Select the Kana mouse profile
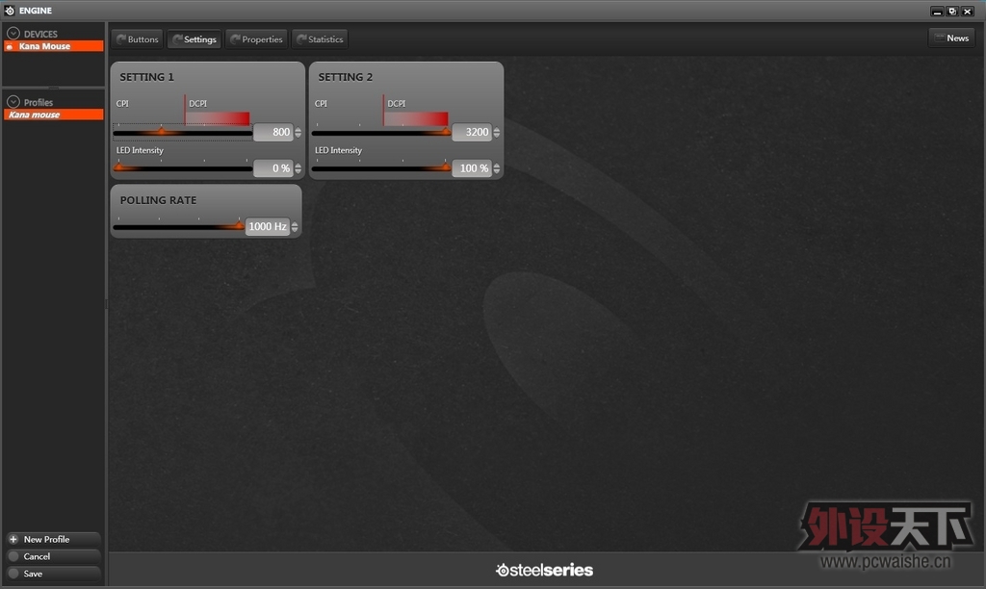The height and width of the screenshot is (589, 986). (54, 115)
